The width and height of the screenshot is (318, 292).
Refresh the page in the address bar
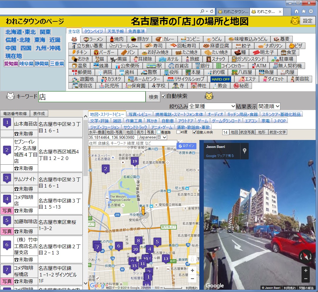212,11
